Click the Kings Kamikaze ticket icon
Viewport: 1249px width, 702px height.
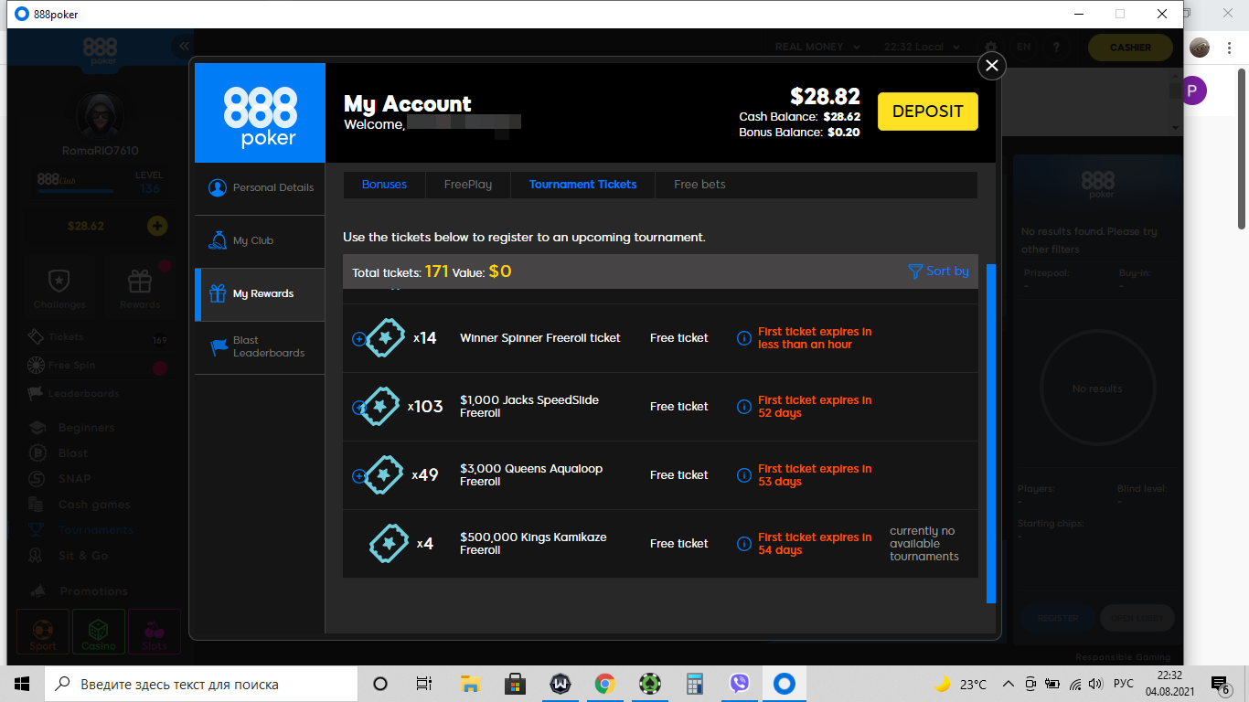pyautogui.click(x=389, y=544)
